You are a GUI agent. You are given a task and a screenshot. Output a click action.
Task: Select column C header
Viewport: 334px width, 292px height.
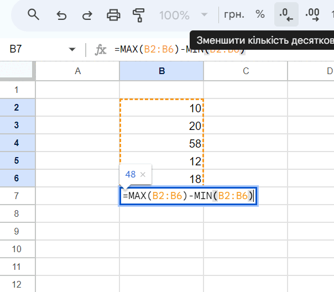[x=246, y=71]
